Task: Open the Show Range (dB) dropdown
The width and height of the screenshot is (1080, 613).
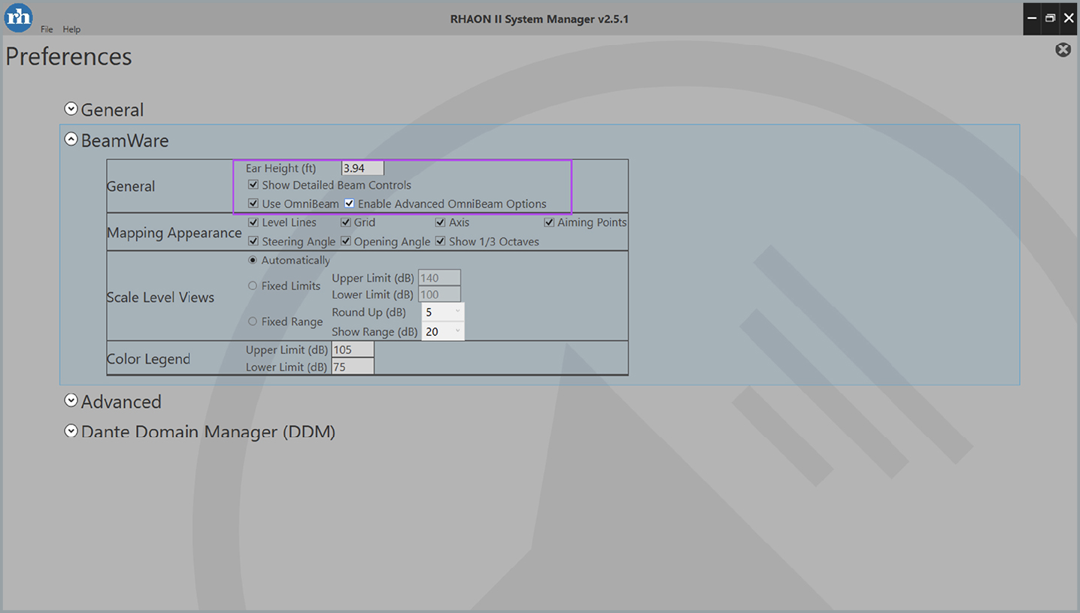Action: (x=442, y=331)
